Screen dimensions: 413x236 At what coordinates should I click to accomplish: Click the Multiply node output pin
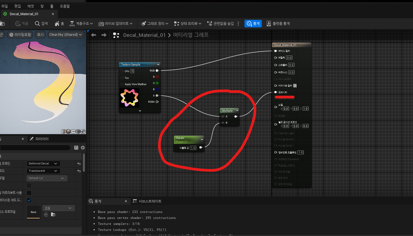236,117
